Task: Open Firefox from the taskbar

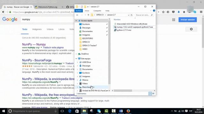Action: click(x=128, y=111)
